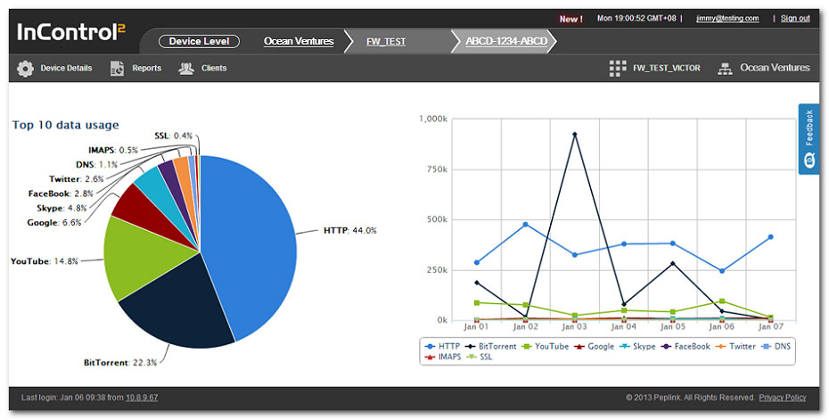Click the Ocean Ventures organization hierarchy icon
Viewport: 829px width, 420px height.
click(725, 69)
